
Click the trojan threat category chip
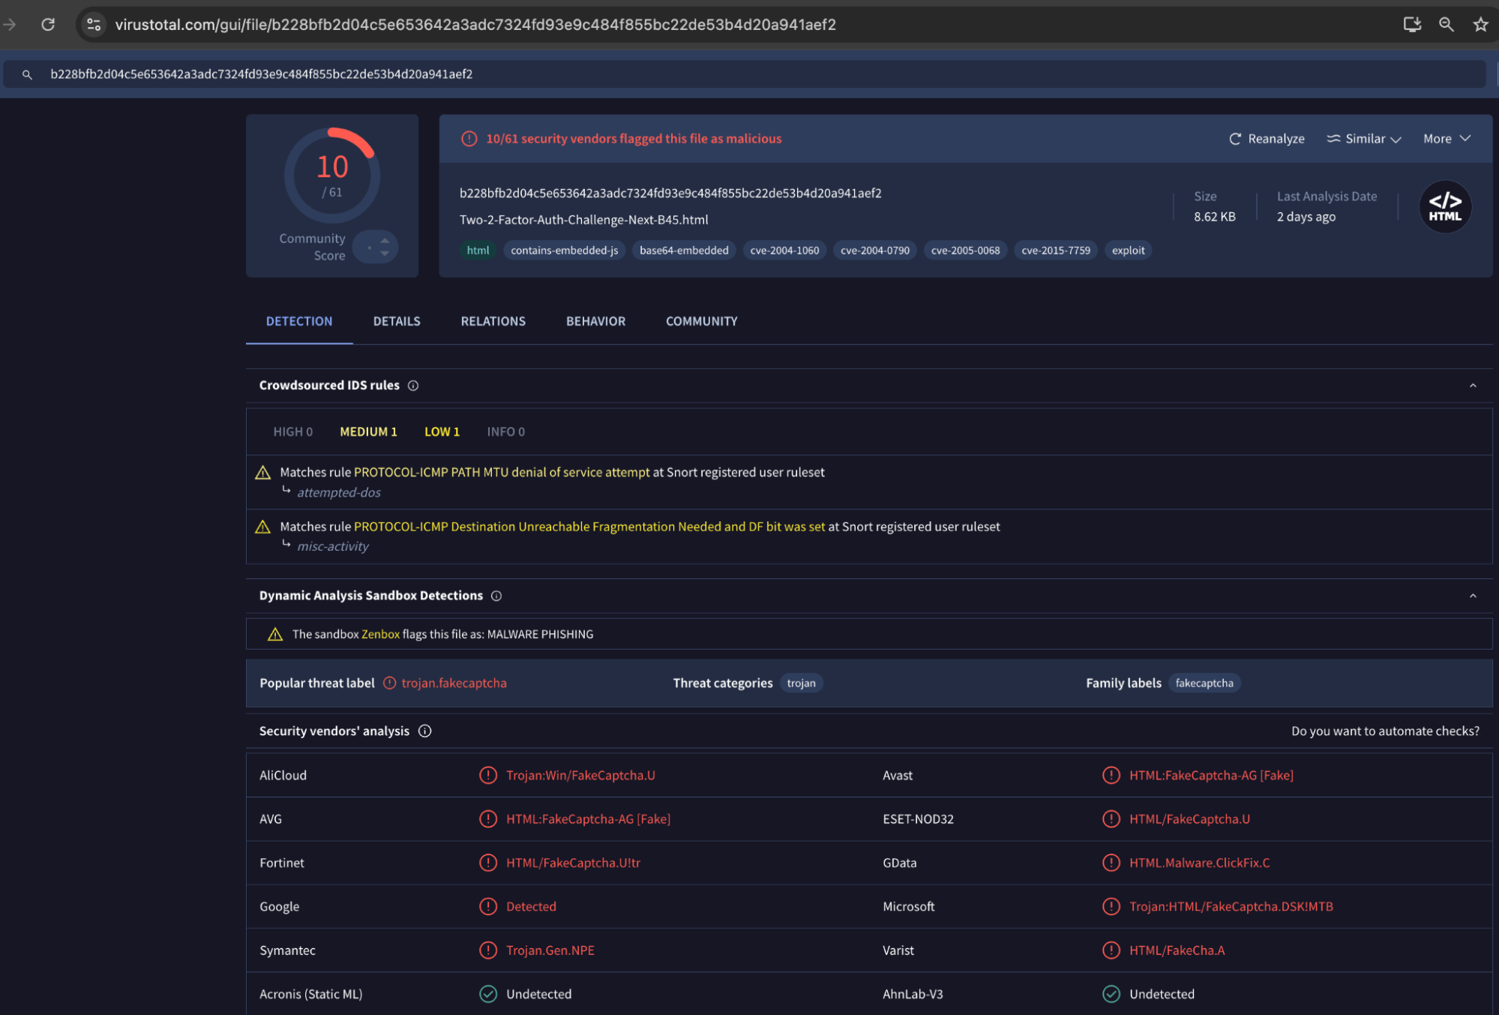(801, 683)
